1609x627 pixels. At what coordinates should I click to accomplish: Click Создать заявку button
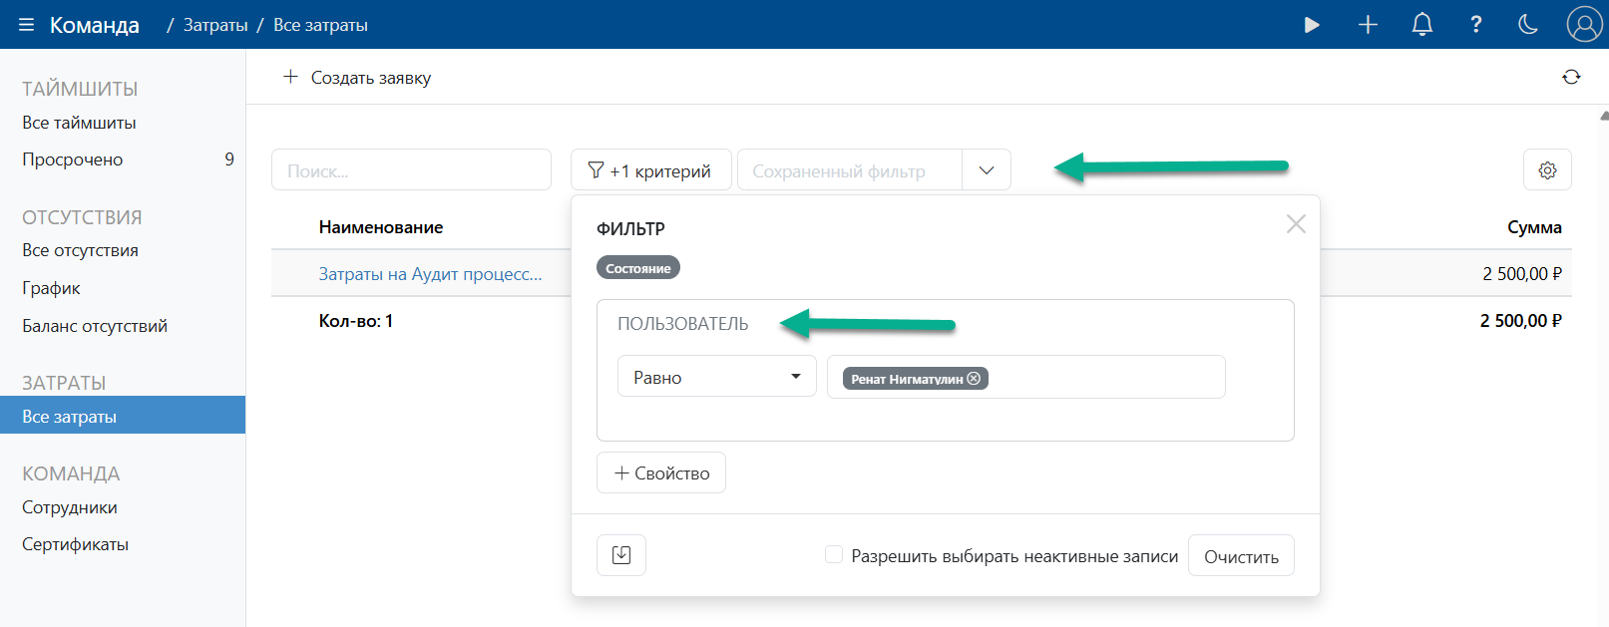click(x=357, y=77)
